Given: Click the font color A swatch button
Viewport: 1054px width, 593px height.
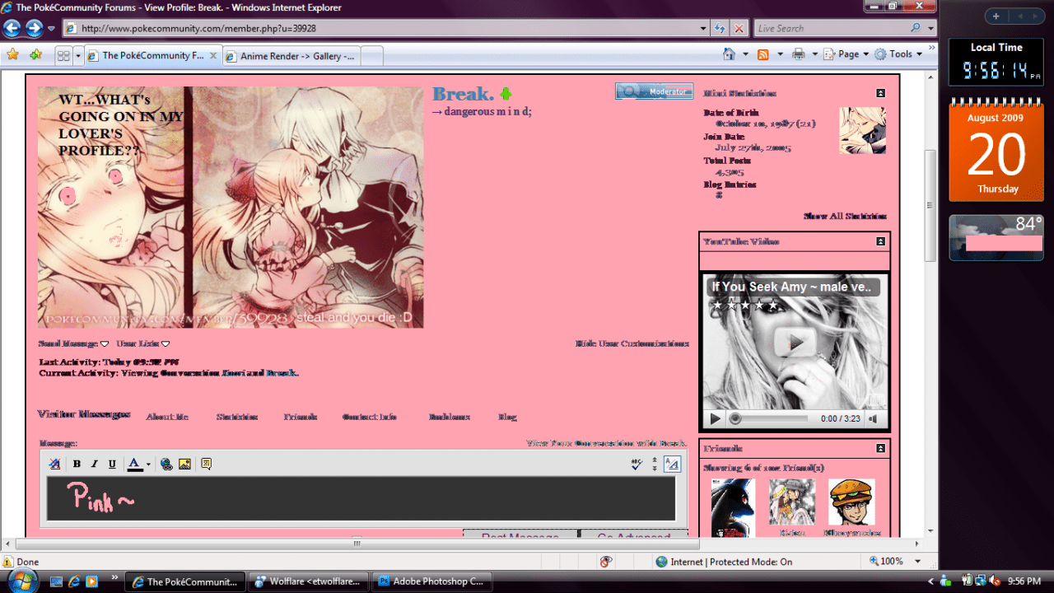Looking at the screenshot, I should pyautogui.click(x=135, y=465).
